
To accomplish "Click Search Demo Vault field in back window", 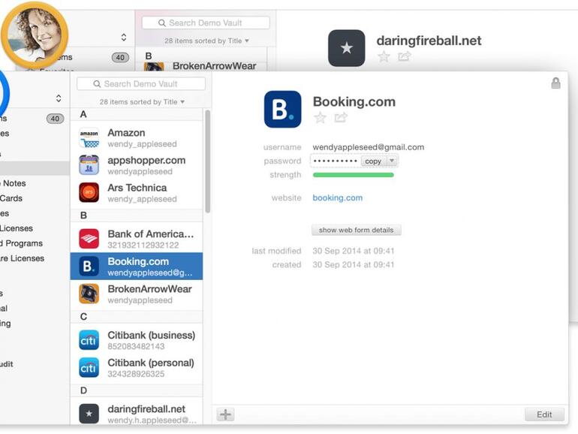I will pyautogui.click(x=206, y=23).
